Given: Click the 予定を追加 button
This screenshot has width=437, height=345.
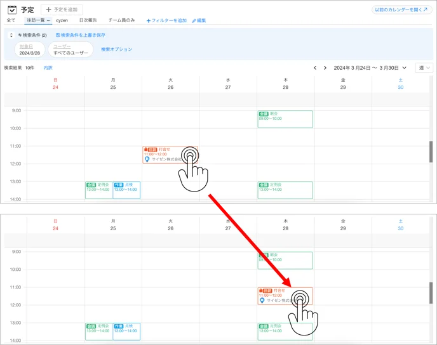Looking at the screenshot, I should (x=62, y=10).
